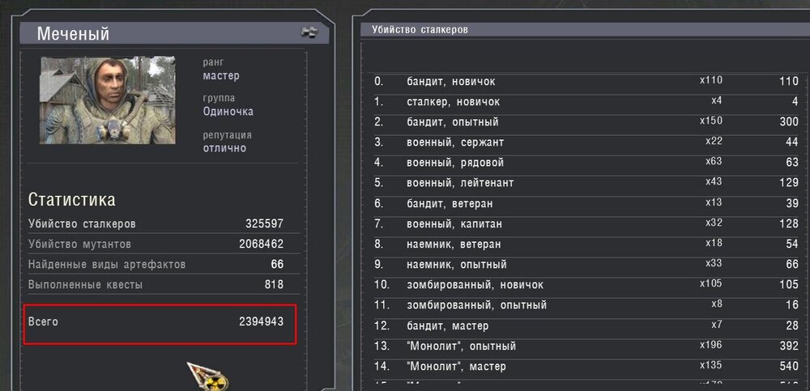The height and width of the screenshot is (391, 810).
Task: Click the value 325597
Action: tap(265, 224)
